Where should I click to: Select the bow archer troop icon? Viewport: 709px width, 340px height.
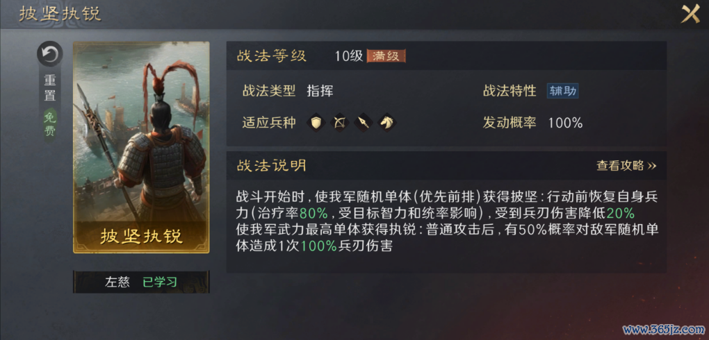[x=339, y=122]
